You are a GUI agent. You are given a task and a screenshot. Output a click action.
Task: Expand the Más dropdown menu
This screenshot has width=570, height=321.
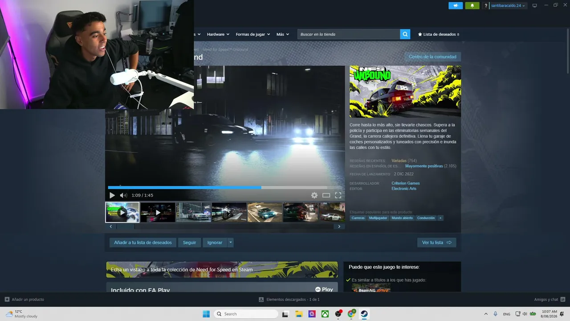(283, 34)
